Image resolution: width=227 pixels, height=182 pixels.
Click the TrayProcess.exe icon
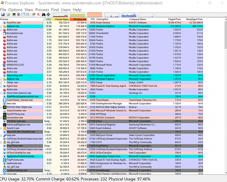tap(5, 160)
